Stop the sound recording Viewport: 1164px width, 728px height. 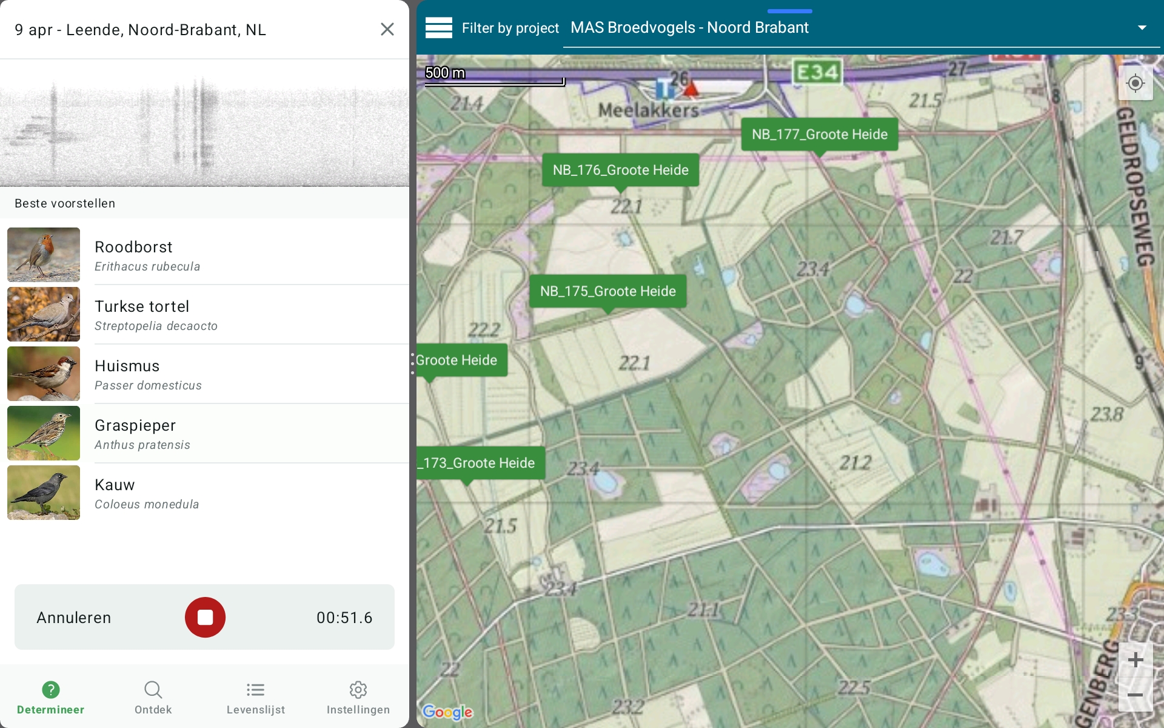pos(205,617)
